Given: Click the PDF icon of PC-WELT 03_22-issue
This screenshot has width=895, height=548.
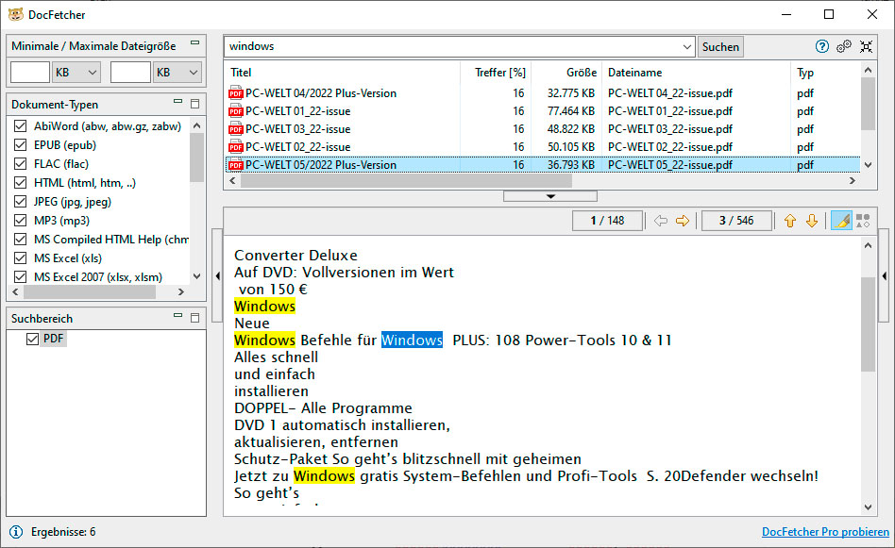Looking at the screenshot, I should (236, 129).
